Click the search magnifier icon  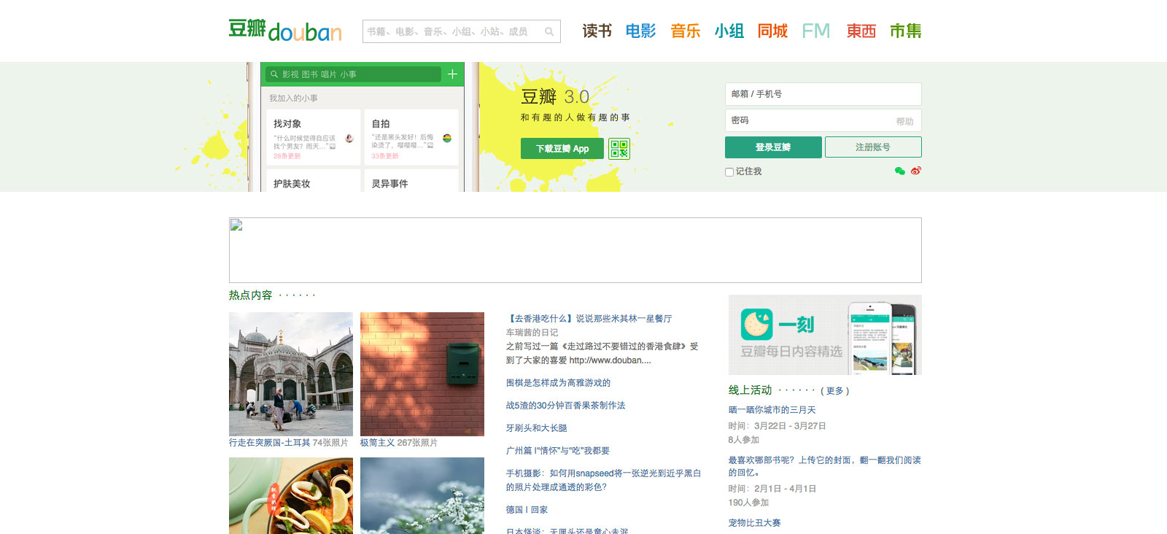coord(549,31)
